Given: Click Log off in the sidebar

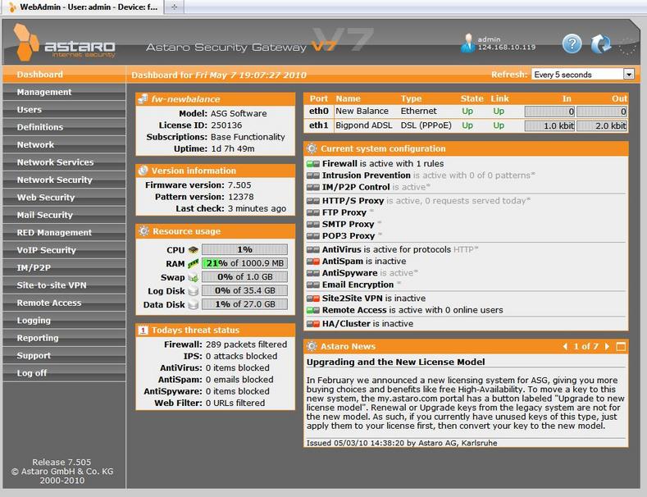Looking at the screenshot, I should [x=32, y=373].
